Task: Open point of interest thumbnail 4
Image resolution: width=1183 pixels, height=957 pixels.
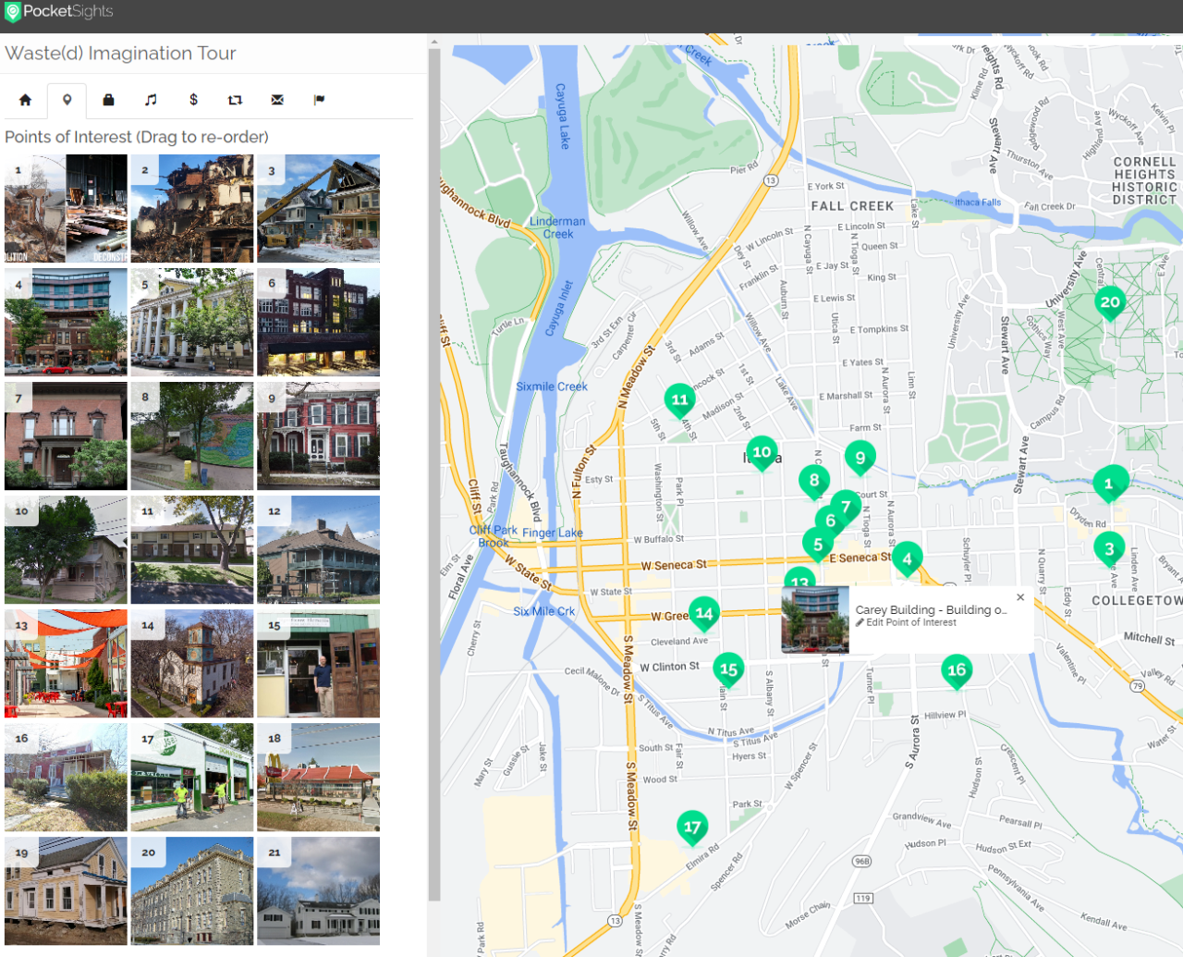Action: tap(66, 323)
